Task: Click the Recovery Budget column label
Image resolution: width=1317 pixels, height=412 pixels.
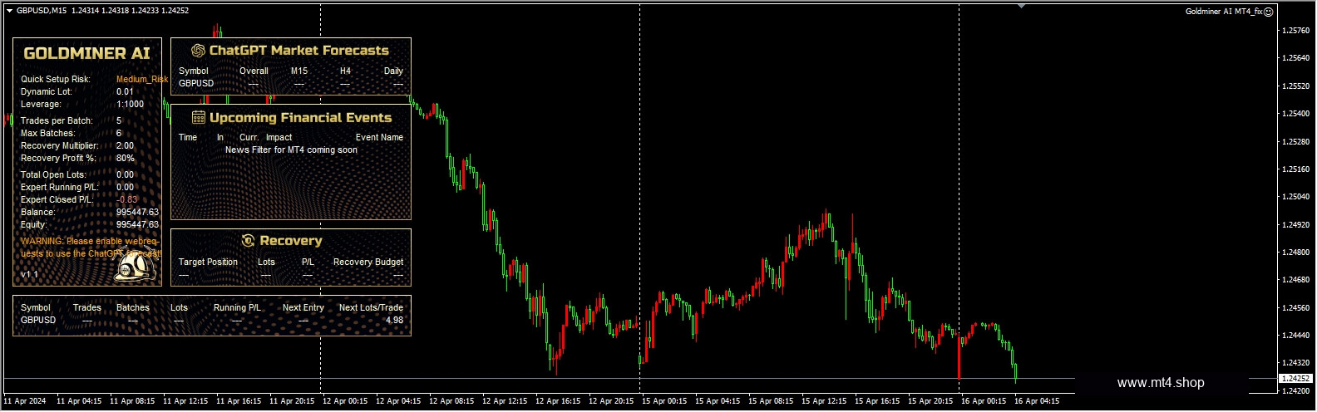Action: point(368,262)
